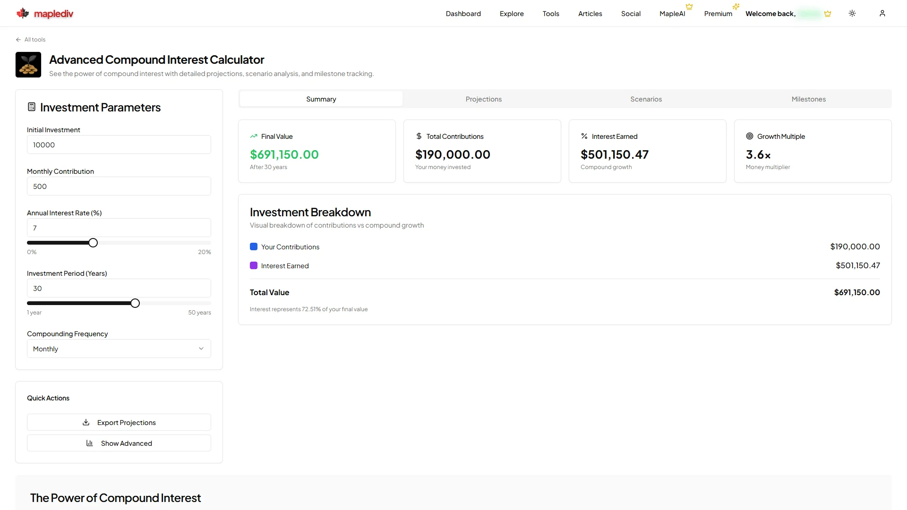
Task: Toggle the light/dark theme sun icon
Action: click(x=852, y=13)
